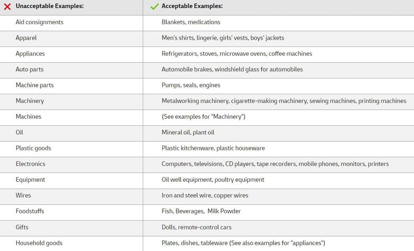The width and height of the screenshot is (414, 251).
Task: Click the green checkmark icon in the header
Action: pyautogui.click(x=154, y=7)
